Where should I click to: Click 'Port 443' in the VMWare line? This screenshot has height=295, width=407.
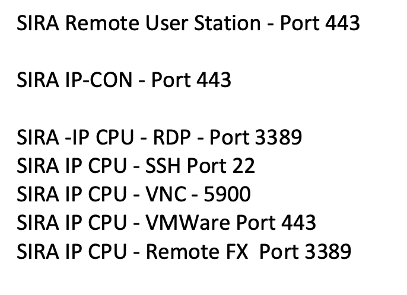tap(276, 223)
